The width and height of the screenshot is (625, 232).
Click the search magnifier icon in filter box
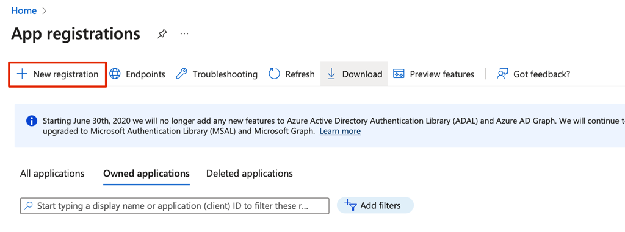(29, 206)
